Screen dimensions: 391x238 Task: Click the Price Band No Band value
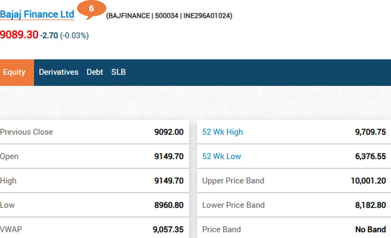coord(371,230)
